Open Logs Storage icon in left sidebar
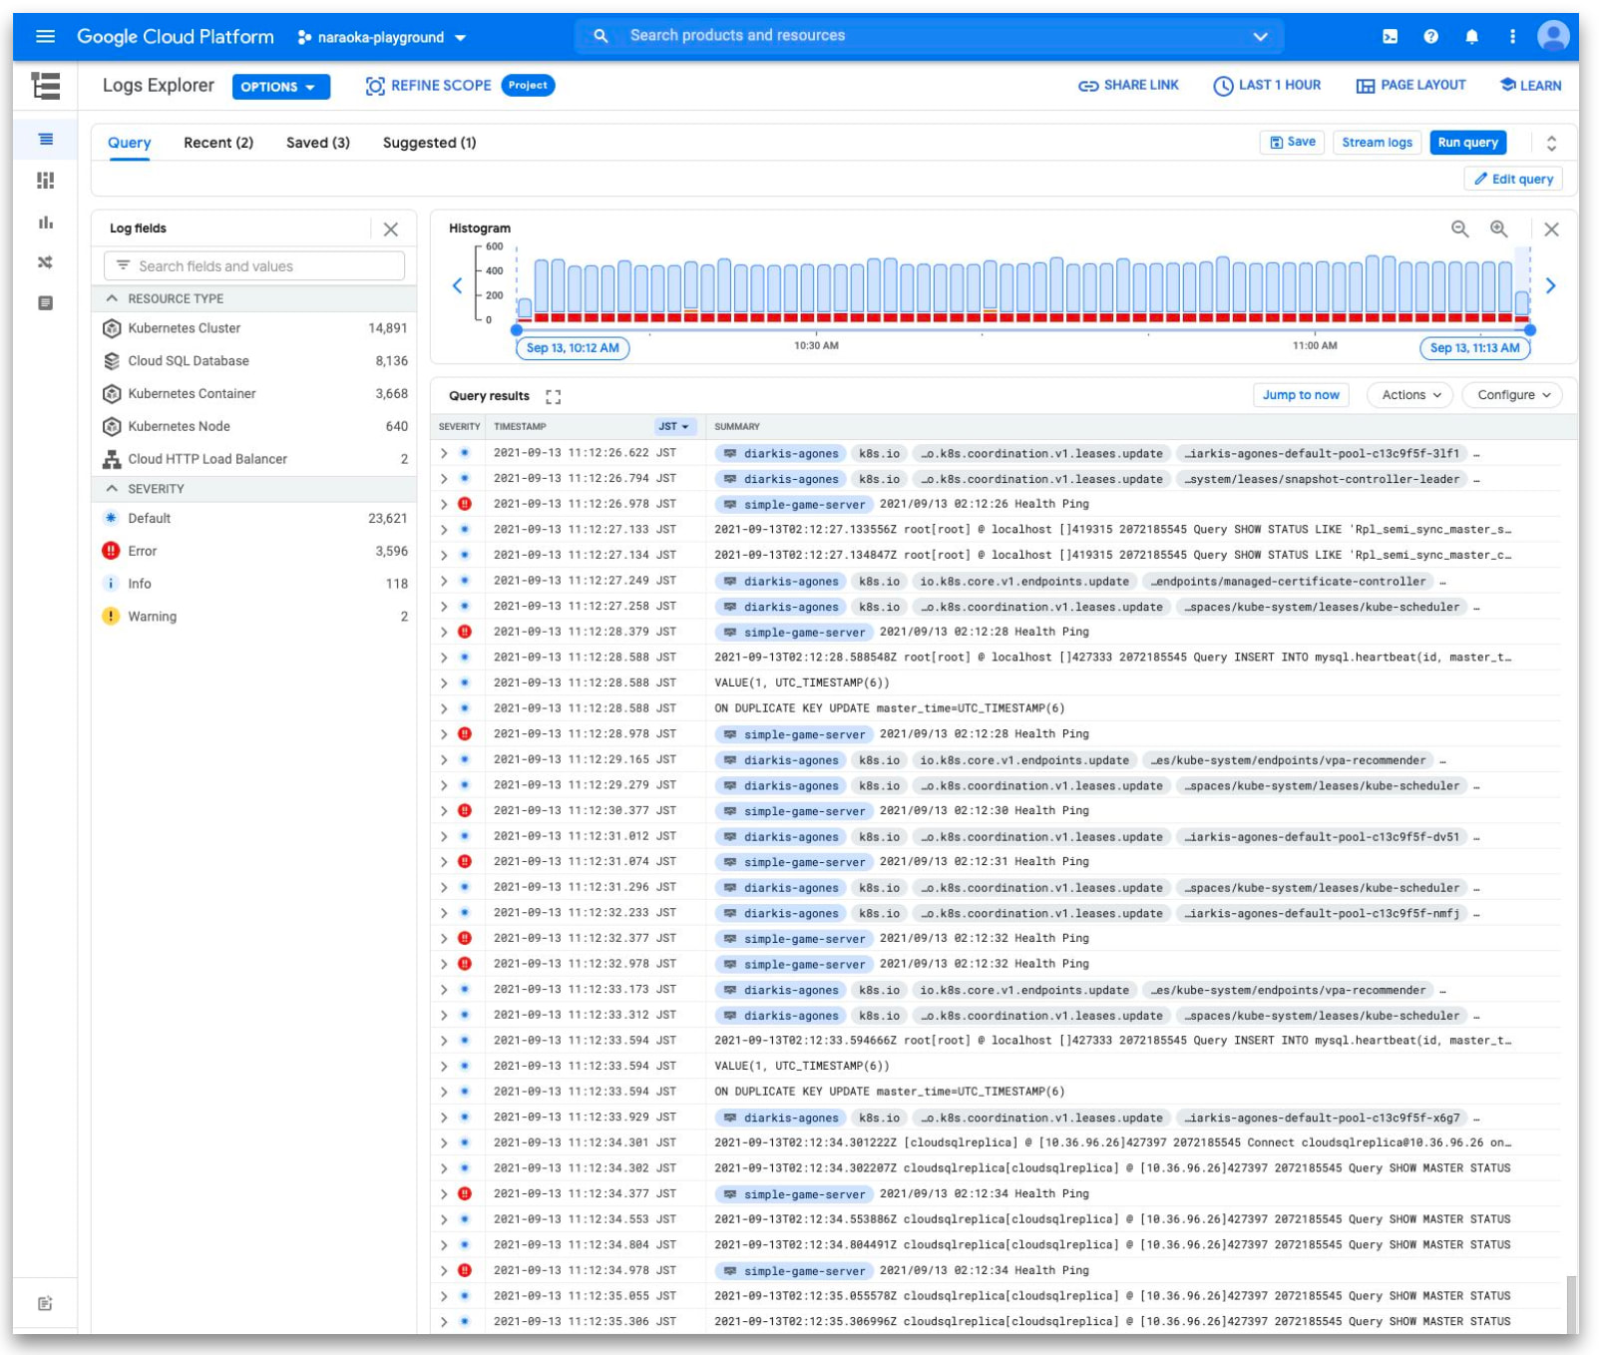Viewport: 1602px width, 1355px height. 46,303
